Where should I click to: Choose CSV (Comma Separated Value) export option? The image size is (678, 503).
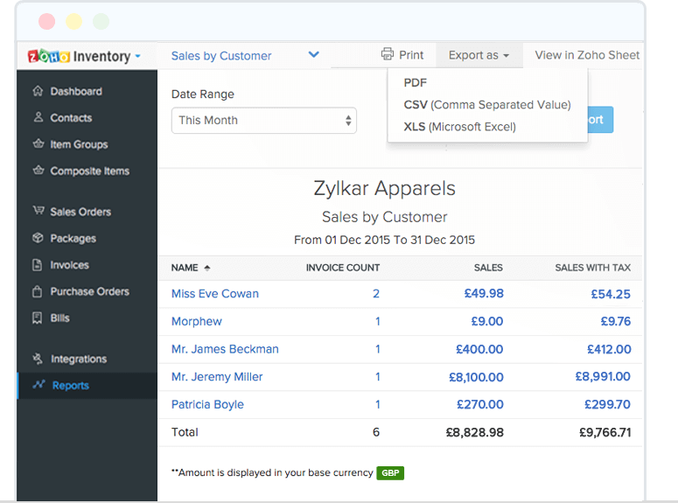(486, 104)
